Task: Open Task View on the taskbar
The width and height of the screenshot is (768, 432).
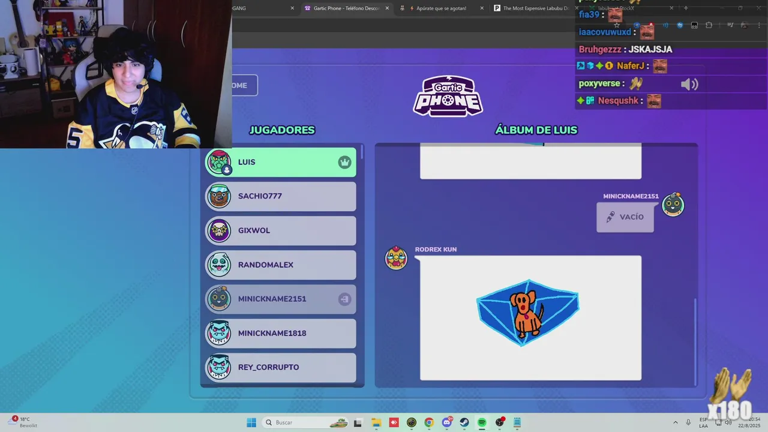Action: [x=358, y=422]
